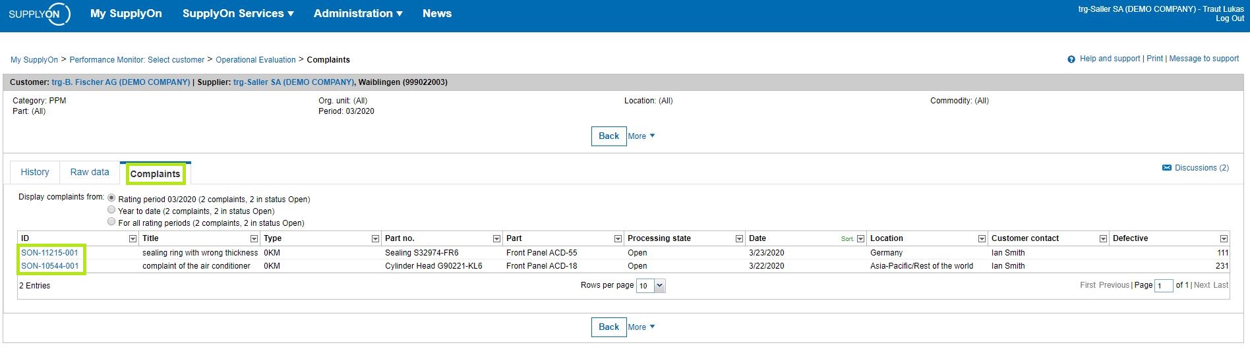The width and height of the screenshot is (1250, 349).
Task: Open the Type column filter dropdown
Action: (x=375, y=238)
